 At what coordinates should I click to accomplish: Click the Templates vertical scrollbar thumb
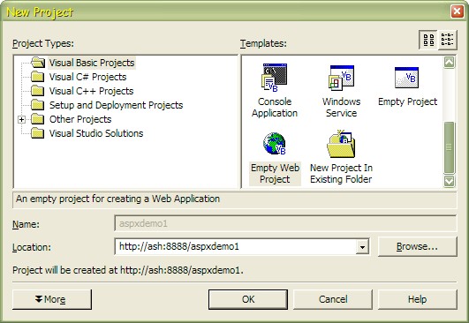pyautogui.click(x=450, y=147)
